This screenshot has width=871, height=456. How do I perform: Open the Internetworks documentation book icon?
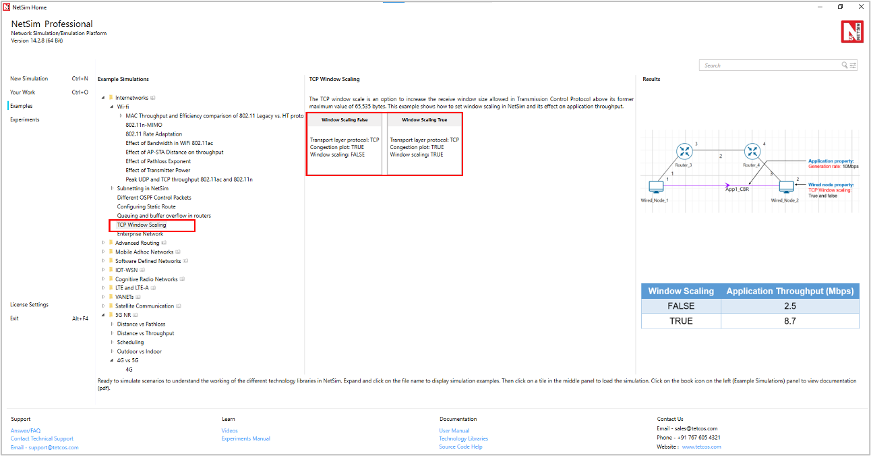pos(153,98)
